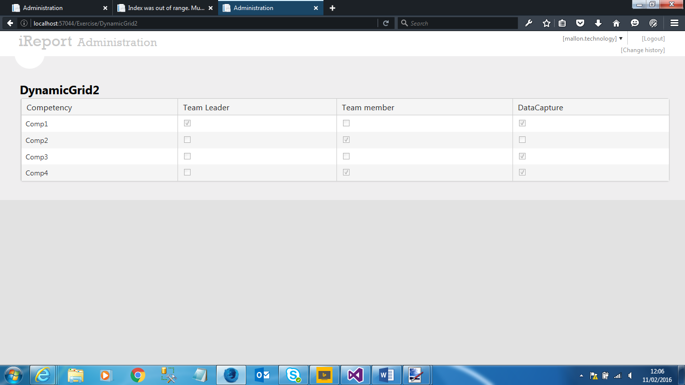Screen dimensions: 685x385
Task: Open Microsoft Word from the taskbar
Action: coord(387,375)
